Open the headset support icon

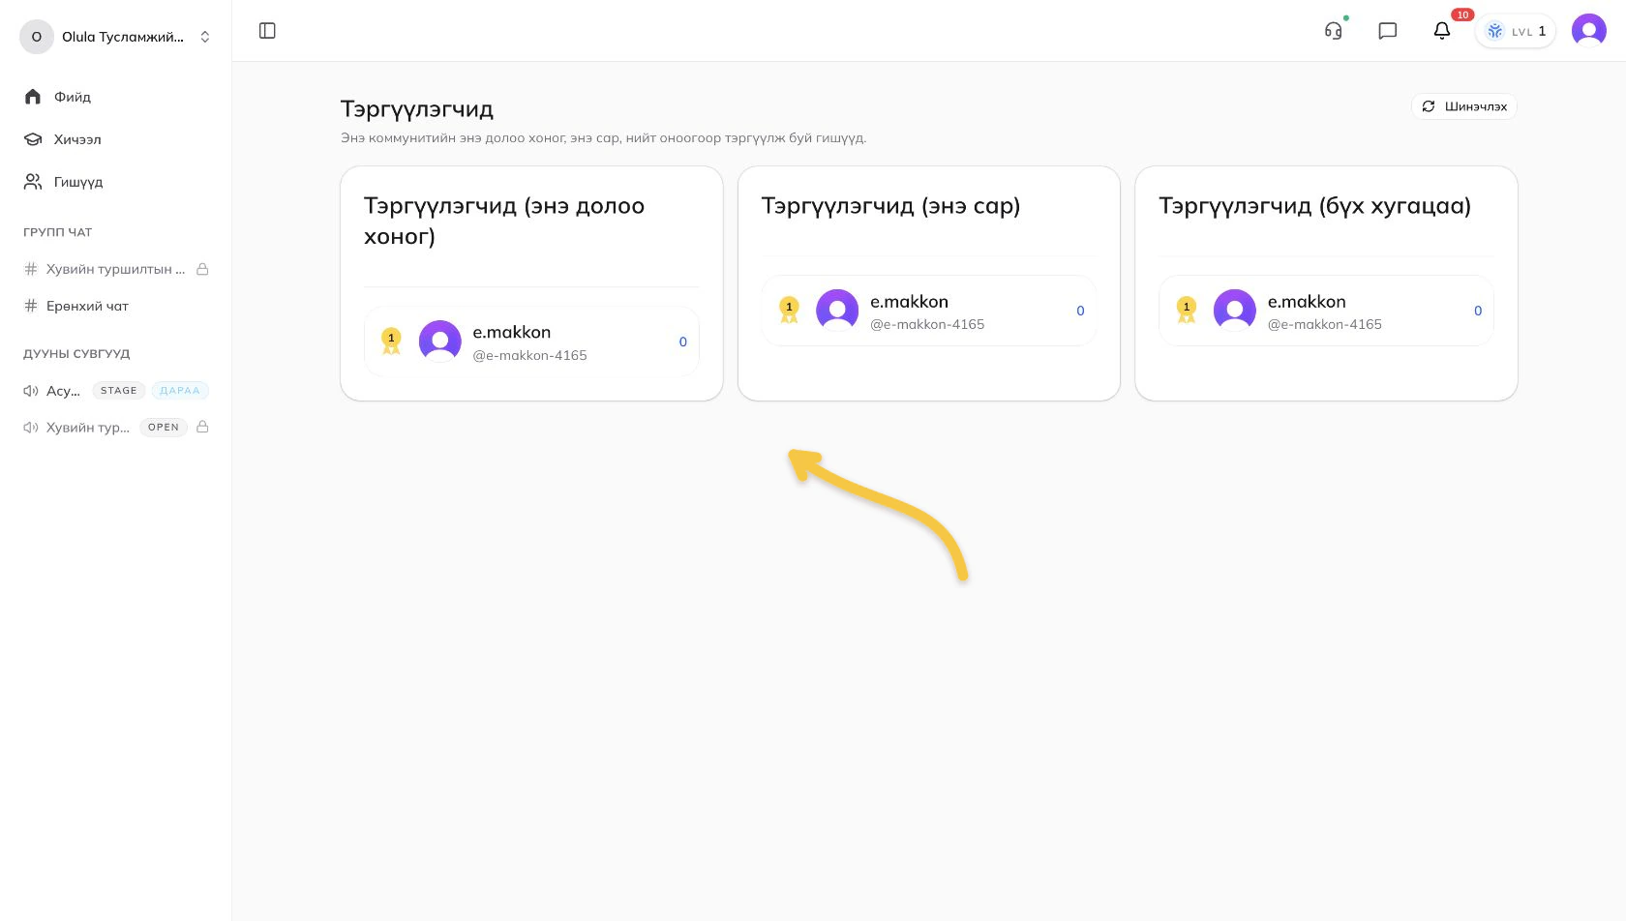1334,31
